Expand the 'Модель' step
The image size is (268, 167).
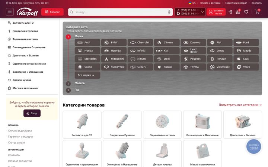pos(80,83)
